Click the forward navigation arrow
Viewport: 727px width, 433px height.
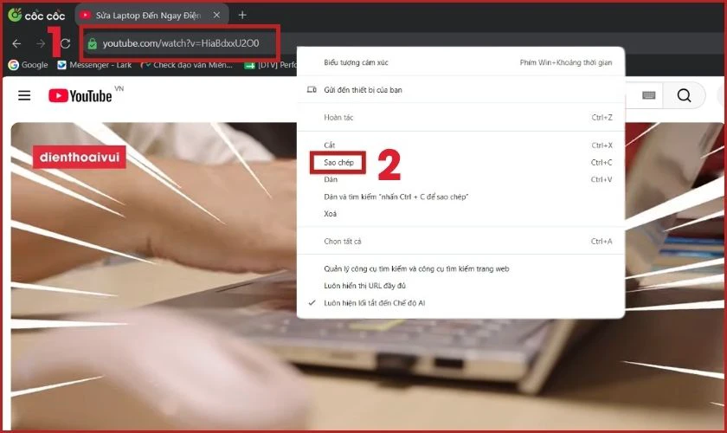(x=41, y=43)
